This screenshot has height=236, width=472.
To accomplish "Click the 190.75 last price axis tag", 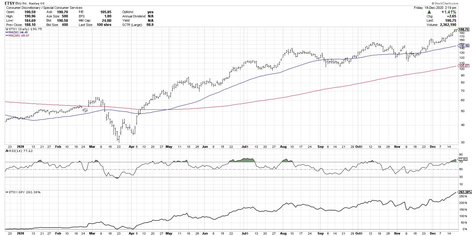I will 464,30.
